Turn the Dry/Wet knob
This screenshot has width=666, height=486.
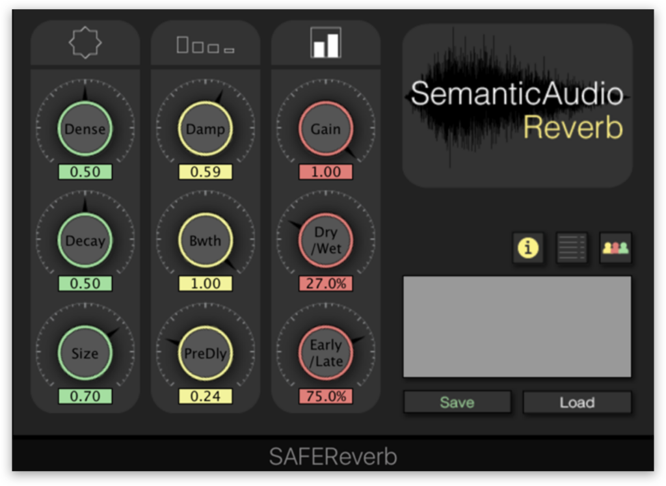(x=325, y=241)
